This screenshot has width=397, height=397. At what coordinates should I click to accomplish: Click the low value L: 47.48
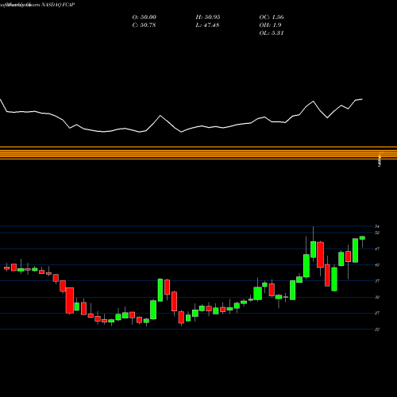[207, 25]
